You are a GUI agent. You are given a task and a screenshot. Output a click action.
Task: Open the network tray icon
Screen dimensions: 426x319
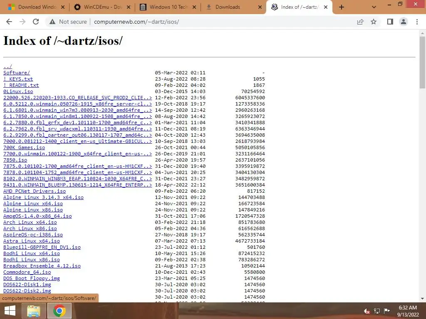[377, 311]
